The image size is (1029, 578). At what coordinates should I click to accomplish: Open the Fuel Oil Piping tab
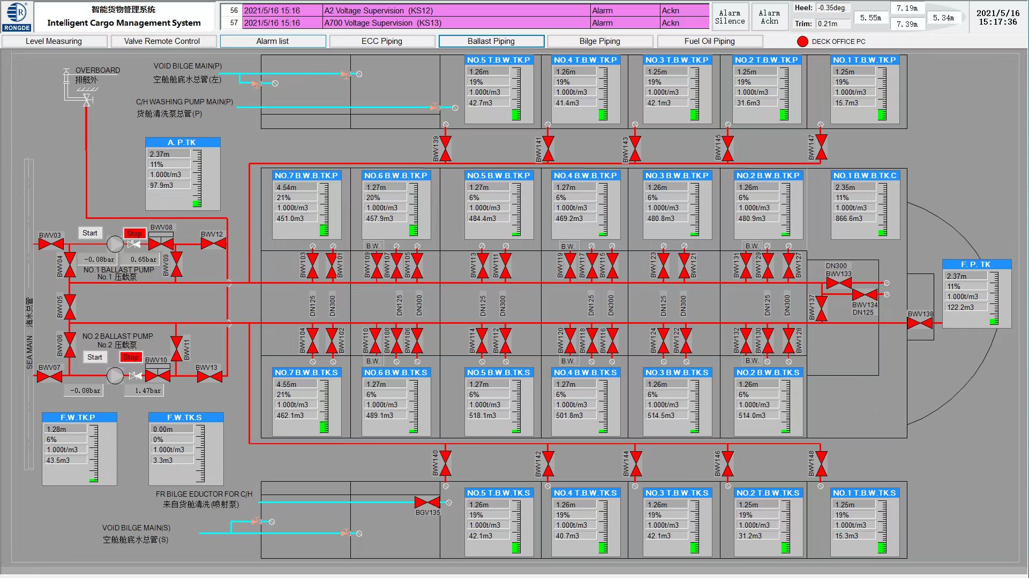click(709, 41)
